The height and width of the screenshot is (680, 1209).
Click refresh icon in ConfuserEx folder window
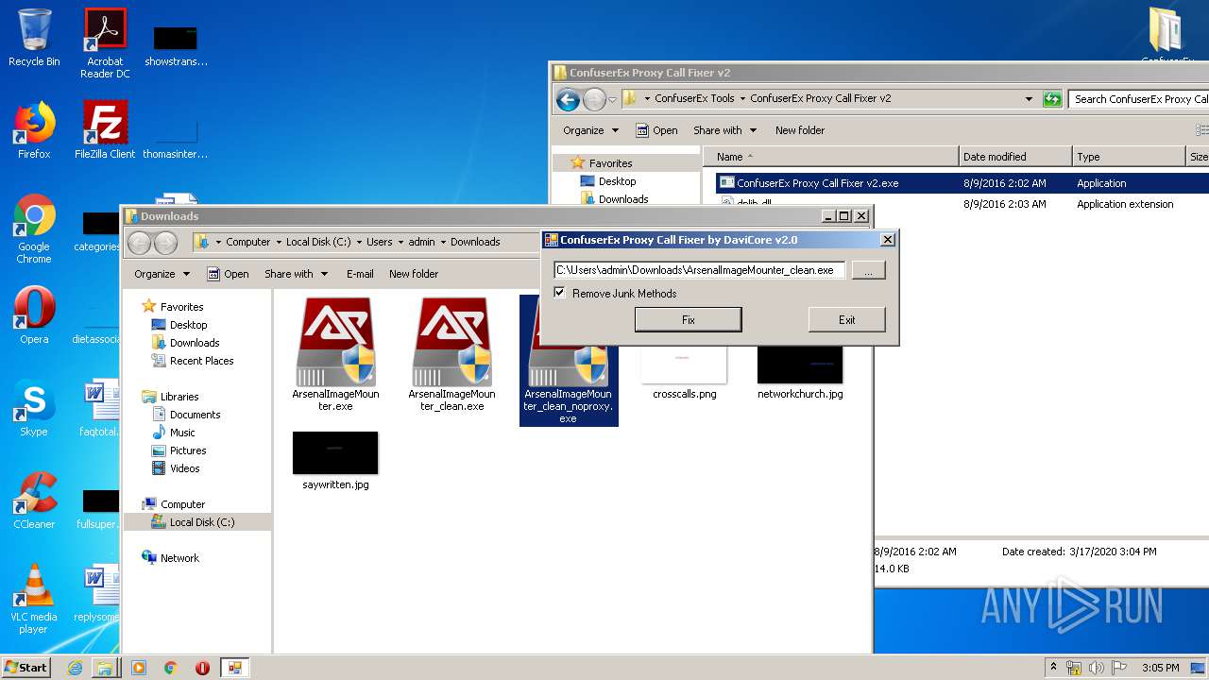[x=1052, y=99]
